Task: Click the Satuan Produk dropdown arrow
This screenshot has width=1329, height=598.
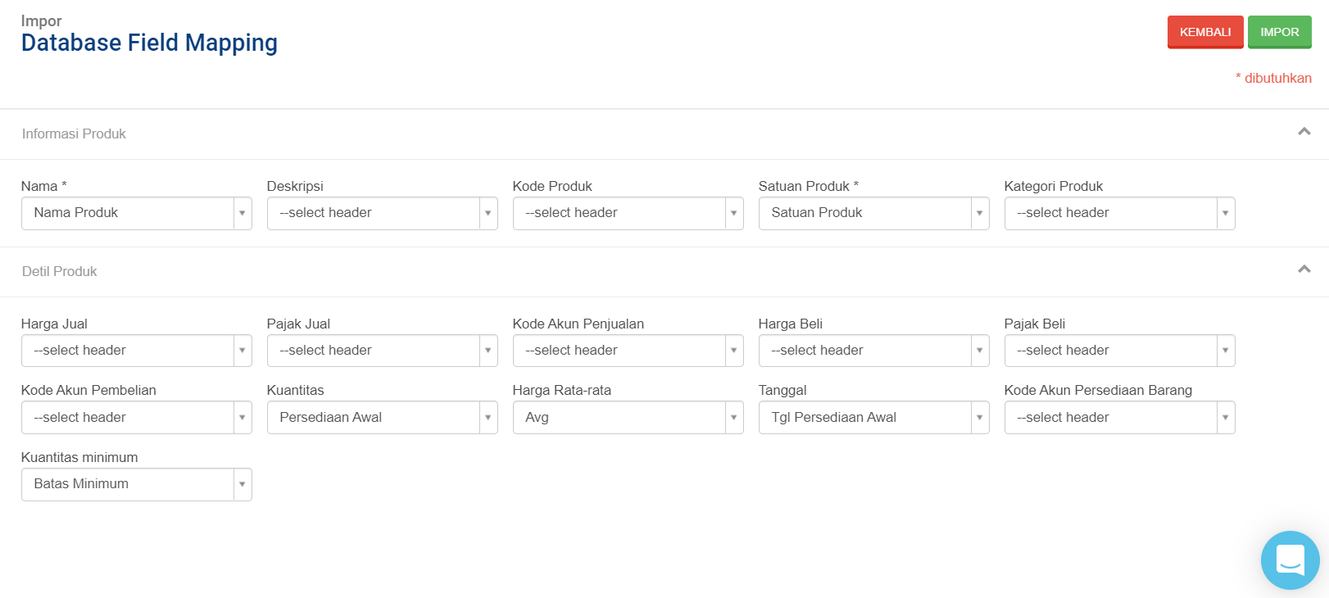Action: pyautogui.click(x=979, y=213)
